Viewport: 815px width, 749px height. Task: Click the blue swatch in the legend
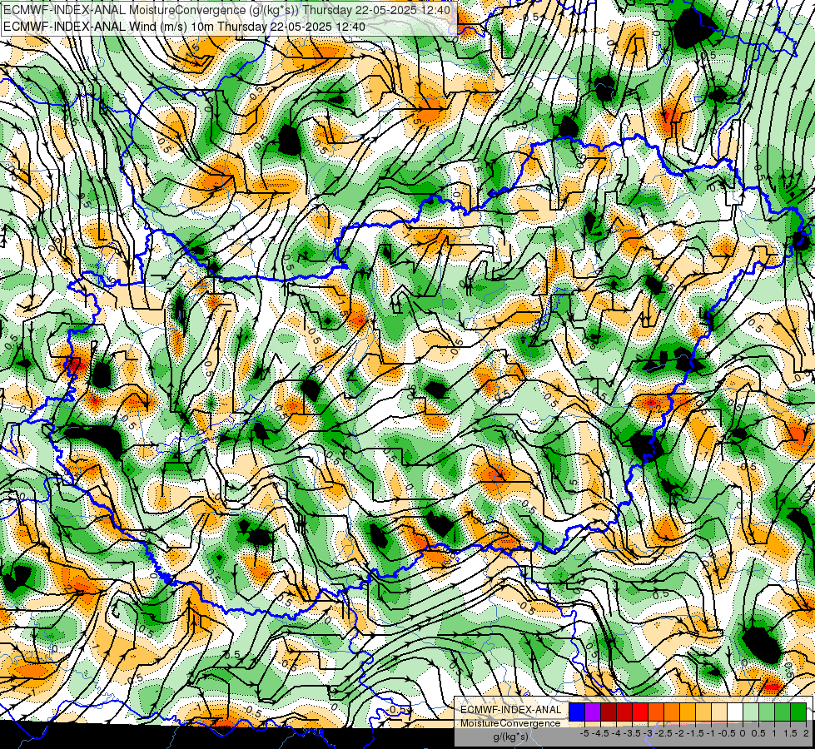(x=577, y=712)
